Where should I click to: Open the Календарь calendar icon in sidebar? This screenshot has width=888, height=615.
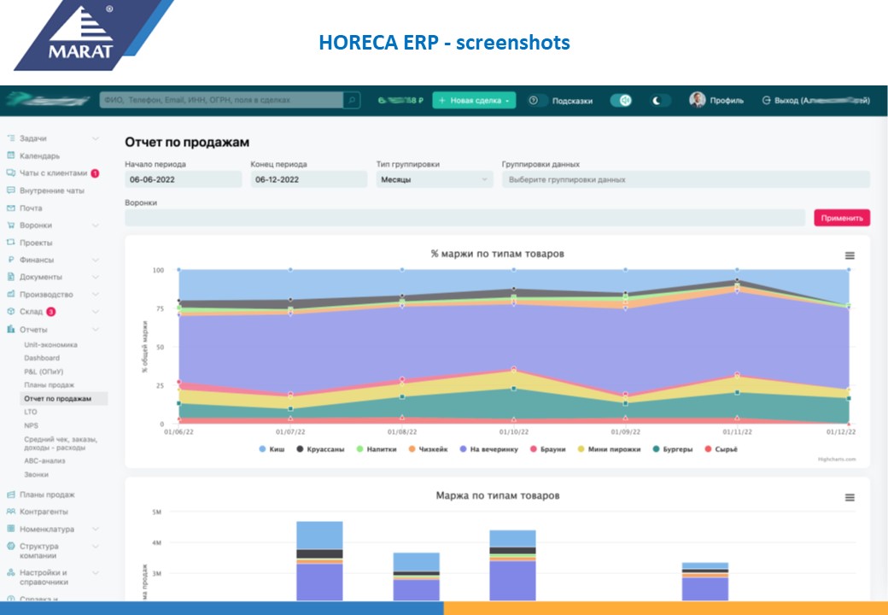click(11, 155)
